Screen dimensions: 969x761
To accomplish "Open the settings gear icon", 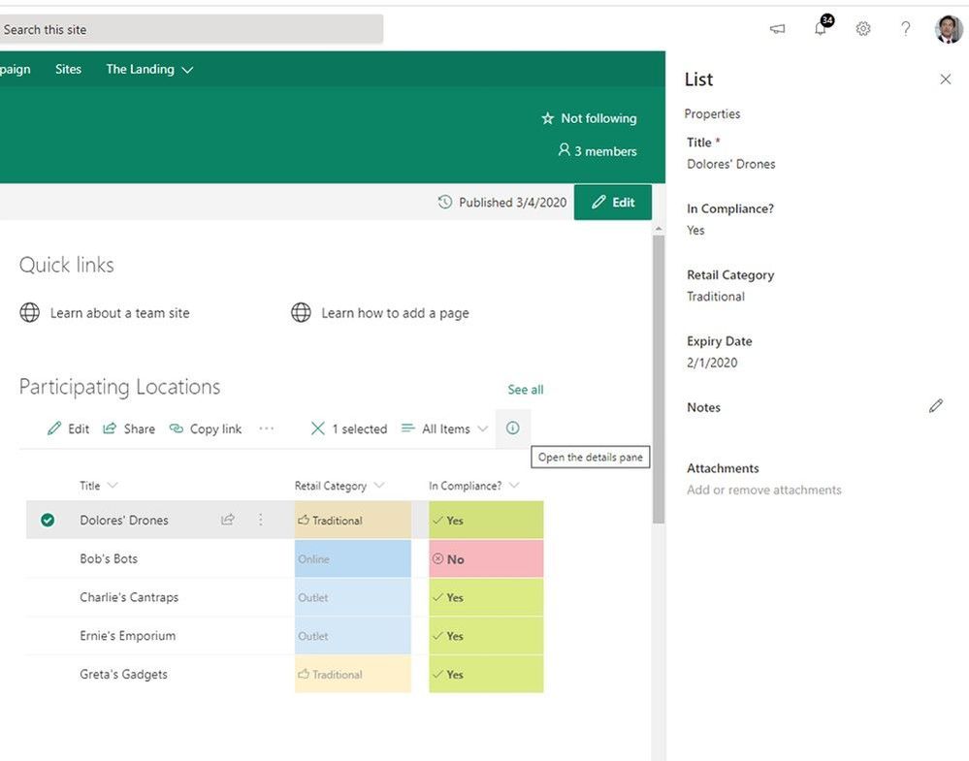I will click(x=862, y=29).
